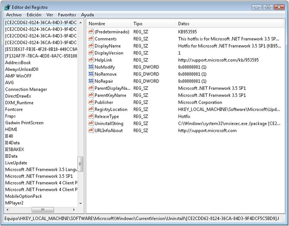Viewport: 289px width, 226px height.
Task: Click the KB953595 data value
Action: pyautogui.click(x=188, y=32)
